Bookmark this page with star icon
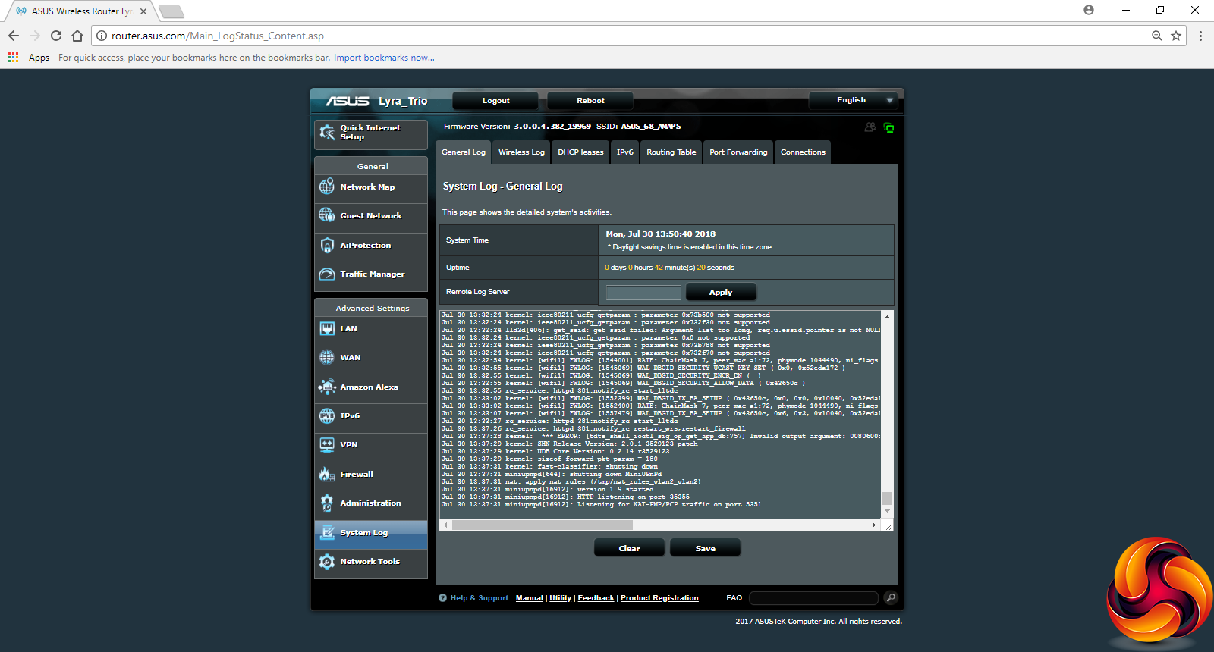This screenshot has height=652, width=1214. [x=1176, y=36]
